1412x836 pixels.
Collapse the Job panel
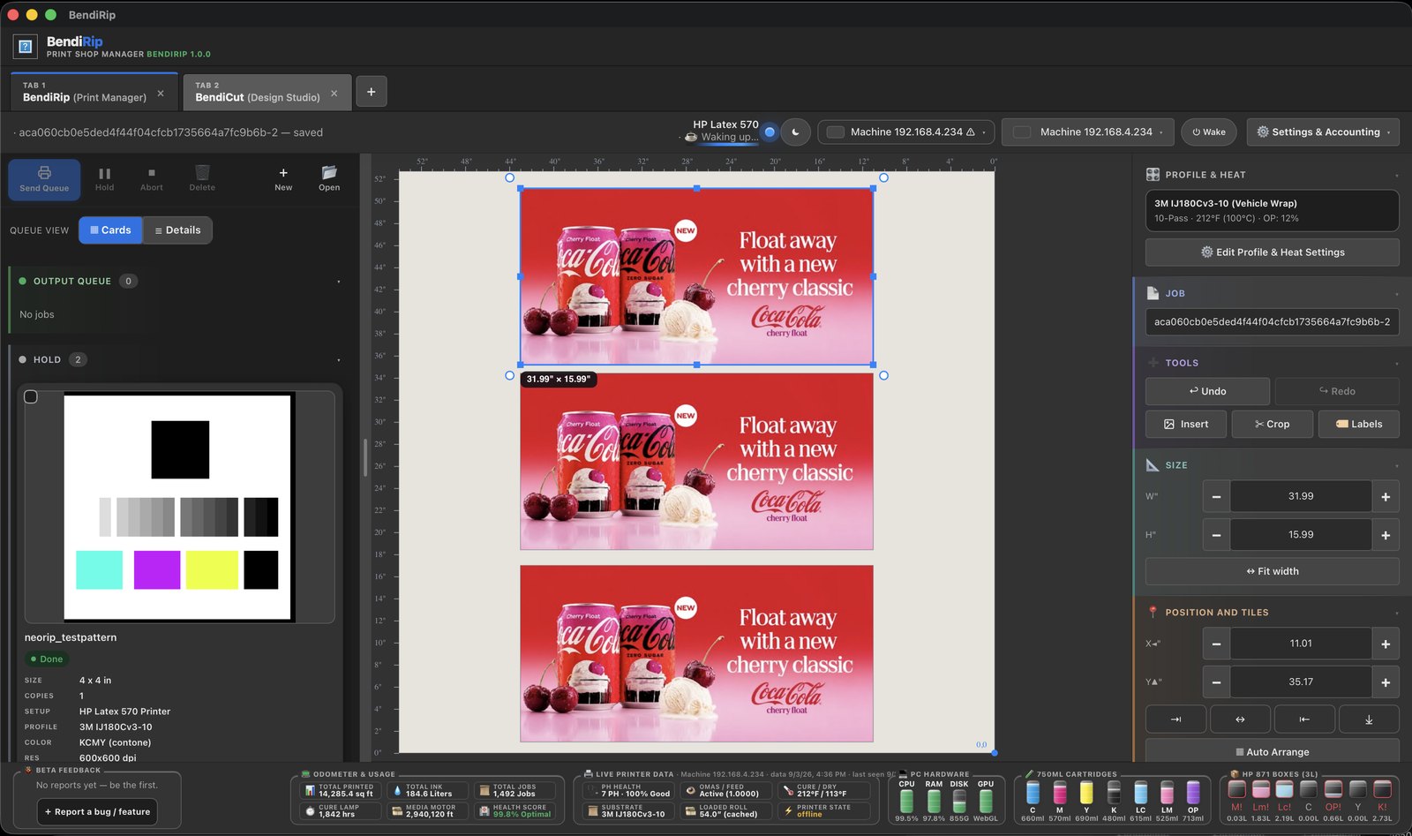pyautogui.click(x=1396, y=294)
